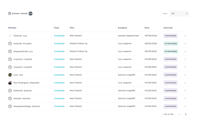The width and height of the screenshot is (202, 125).
Task: Open the View filter dropdown
Action: (179, 13)
